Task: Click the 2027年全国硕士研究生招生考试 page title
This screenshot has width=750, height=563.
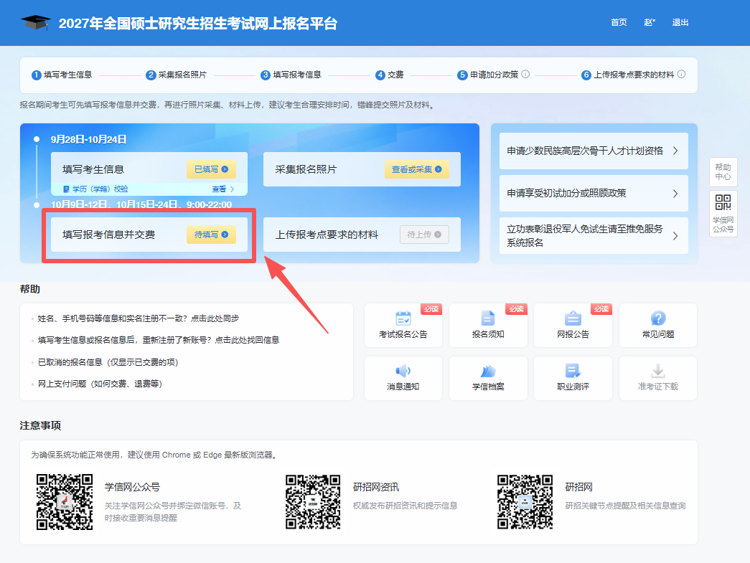Action: click(x=198, y=23)
